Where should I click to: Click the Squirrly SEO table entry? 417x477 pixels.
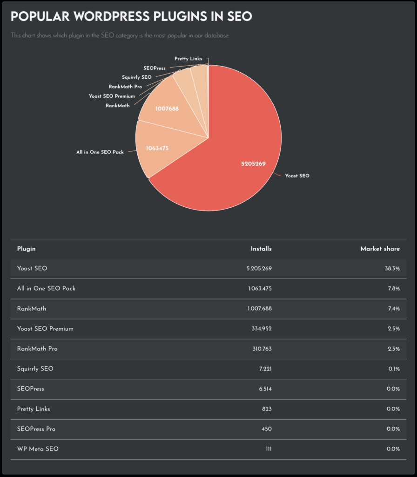(35, 369)
